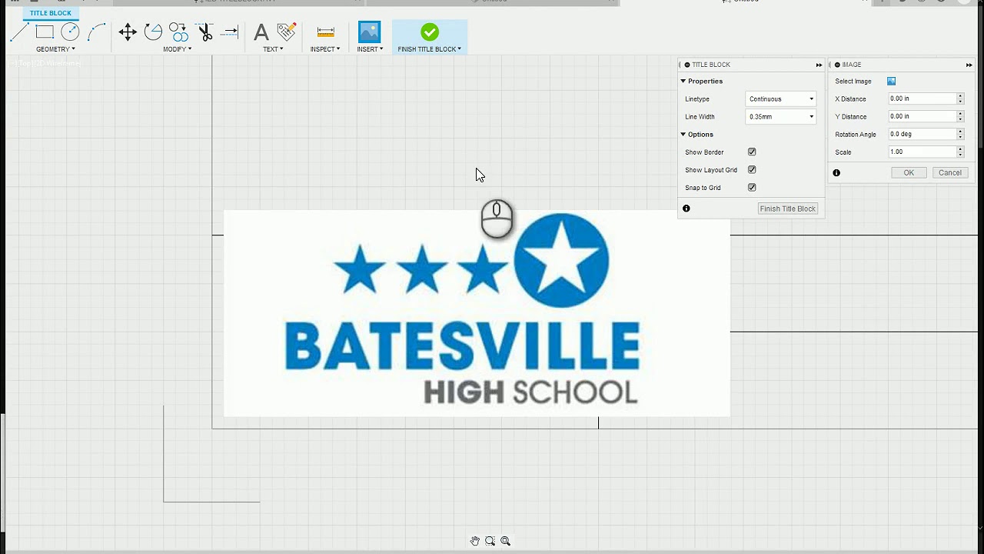Viewport: 984px width, 554px height.
Task: Open the Line Width dropdown showing 0.35mm
Action: pos(781,117)
